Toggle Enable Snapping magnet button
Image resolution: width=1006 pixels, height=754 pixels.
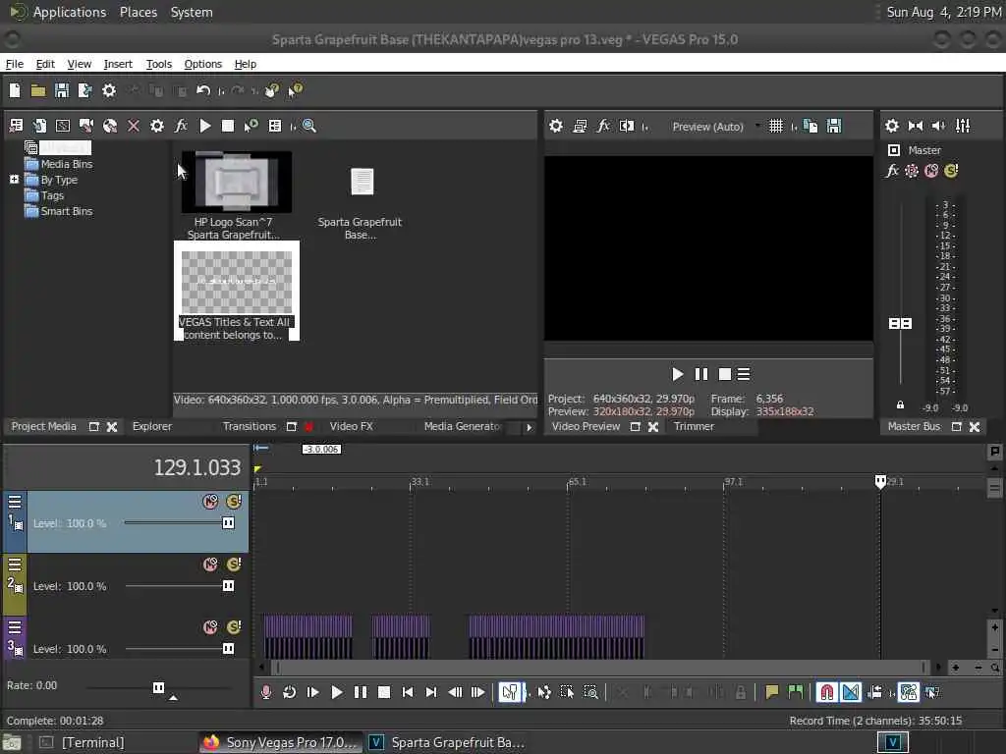pos(826,692)
